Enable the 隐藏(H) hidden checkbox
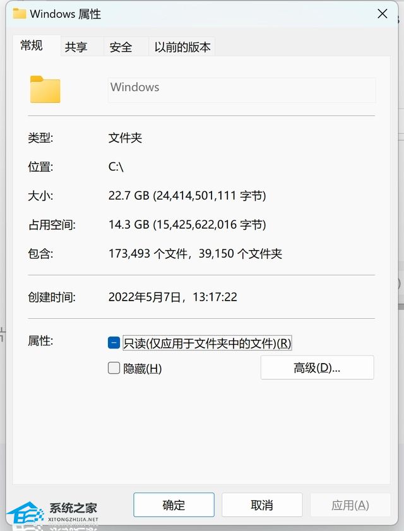The image size is (404, 531). [x=114, y=367]
